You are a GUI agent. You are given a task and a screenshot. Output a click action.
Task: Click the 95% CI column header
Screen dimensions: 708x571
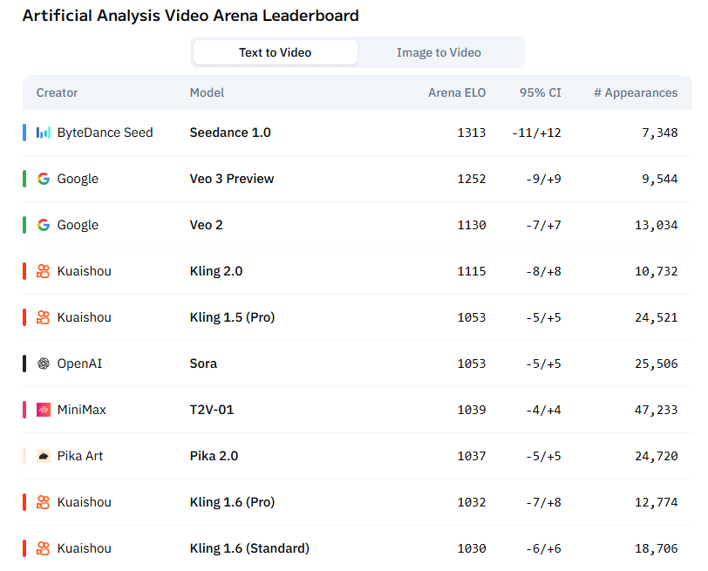[540, 92]
